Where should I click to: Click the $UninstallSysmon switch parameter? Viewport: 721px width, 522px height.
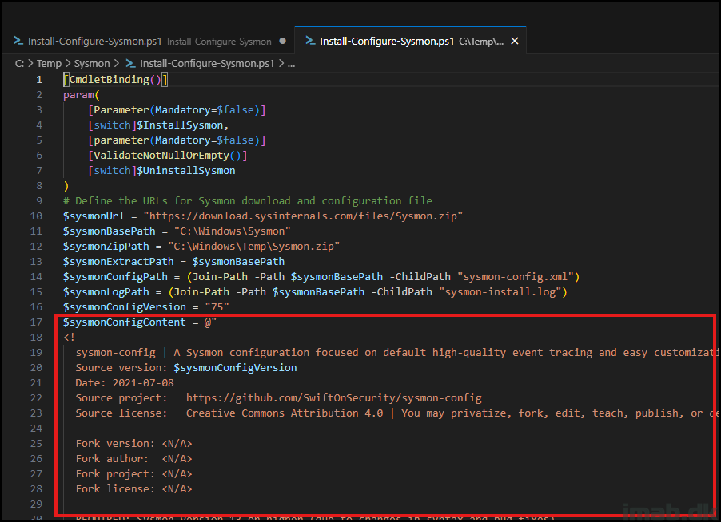pyautogui.click(x=185, y=171)
